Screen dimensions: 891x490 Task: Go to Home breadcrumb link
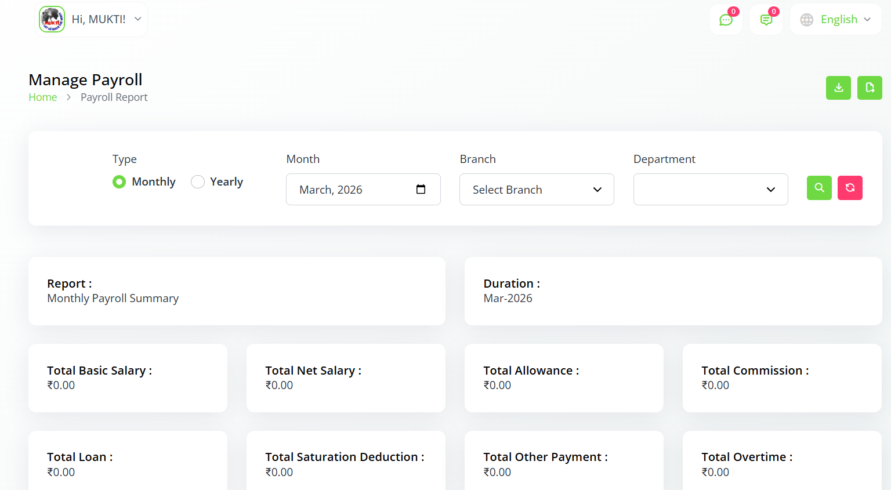tap(43, 97)
